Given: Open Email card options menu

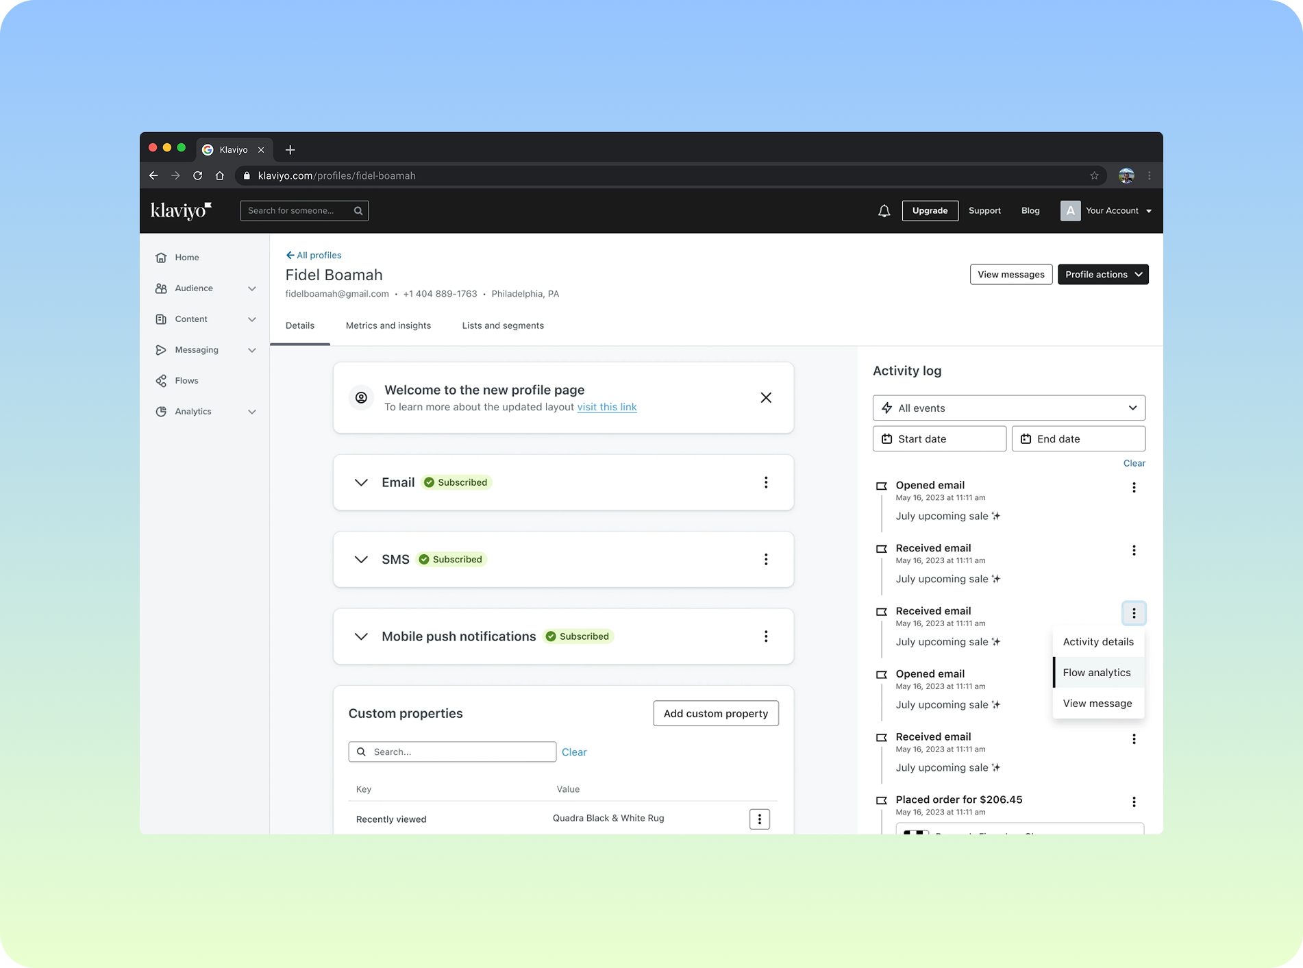Looking at the screenshot, I should (766, 482).
